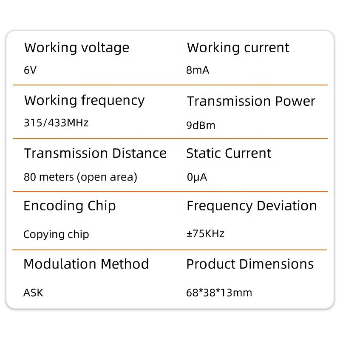Click the Transmission Power heading

point(251,101)
